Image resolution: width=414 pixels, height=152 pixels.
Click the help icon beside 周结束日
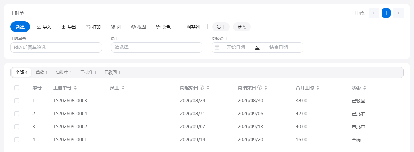(260, 88)
